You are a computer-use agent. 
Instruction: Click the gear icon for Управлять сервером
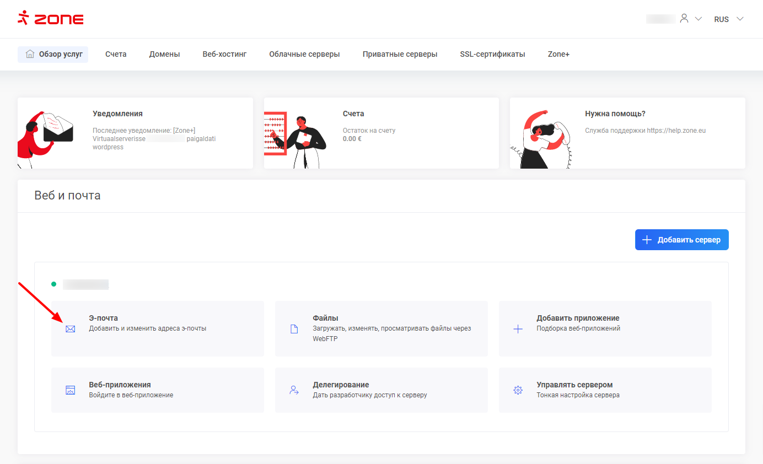[518, 390]
